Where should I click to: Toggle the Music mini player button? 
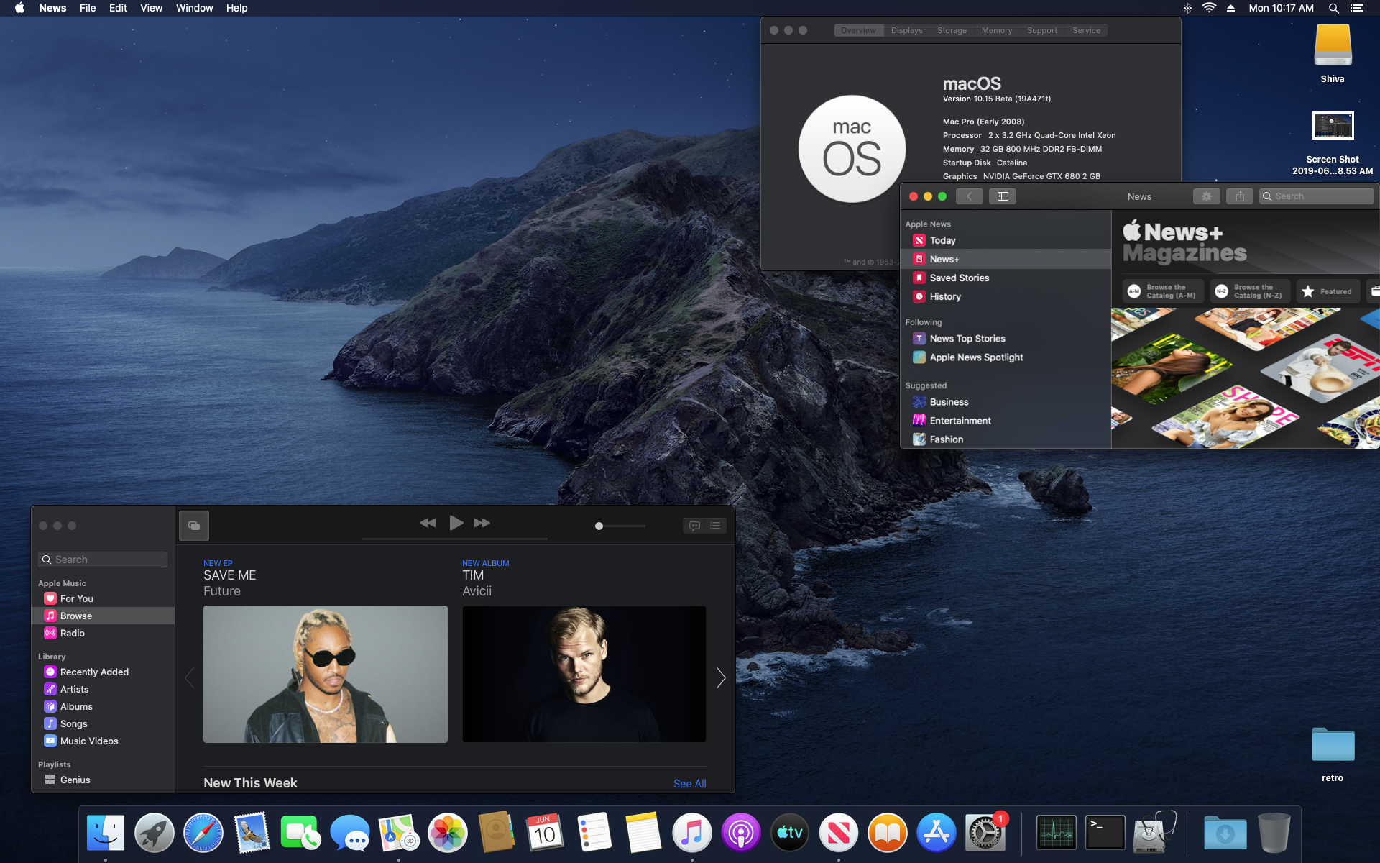(x=194, y=526)
